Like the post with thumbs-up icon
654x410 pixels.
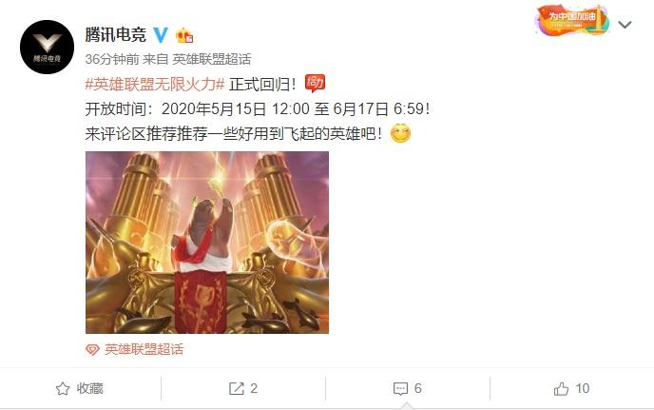[561, 389]
